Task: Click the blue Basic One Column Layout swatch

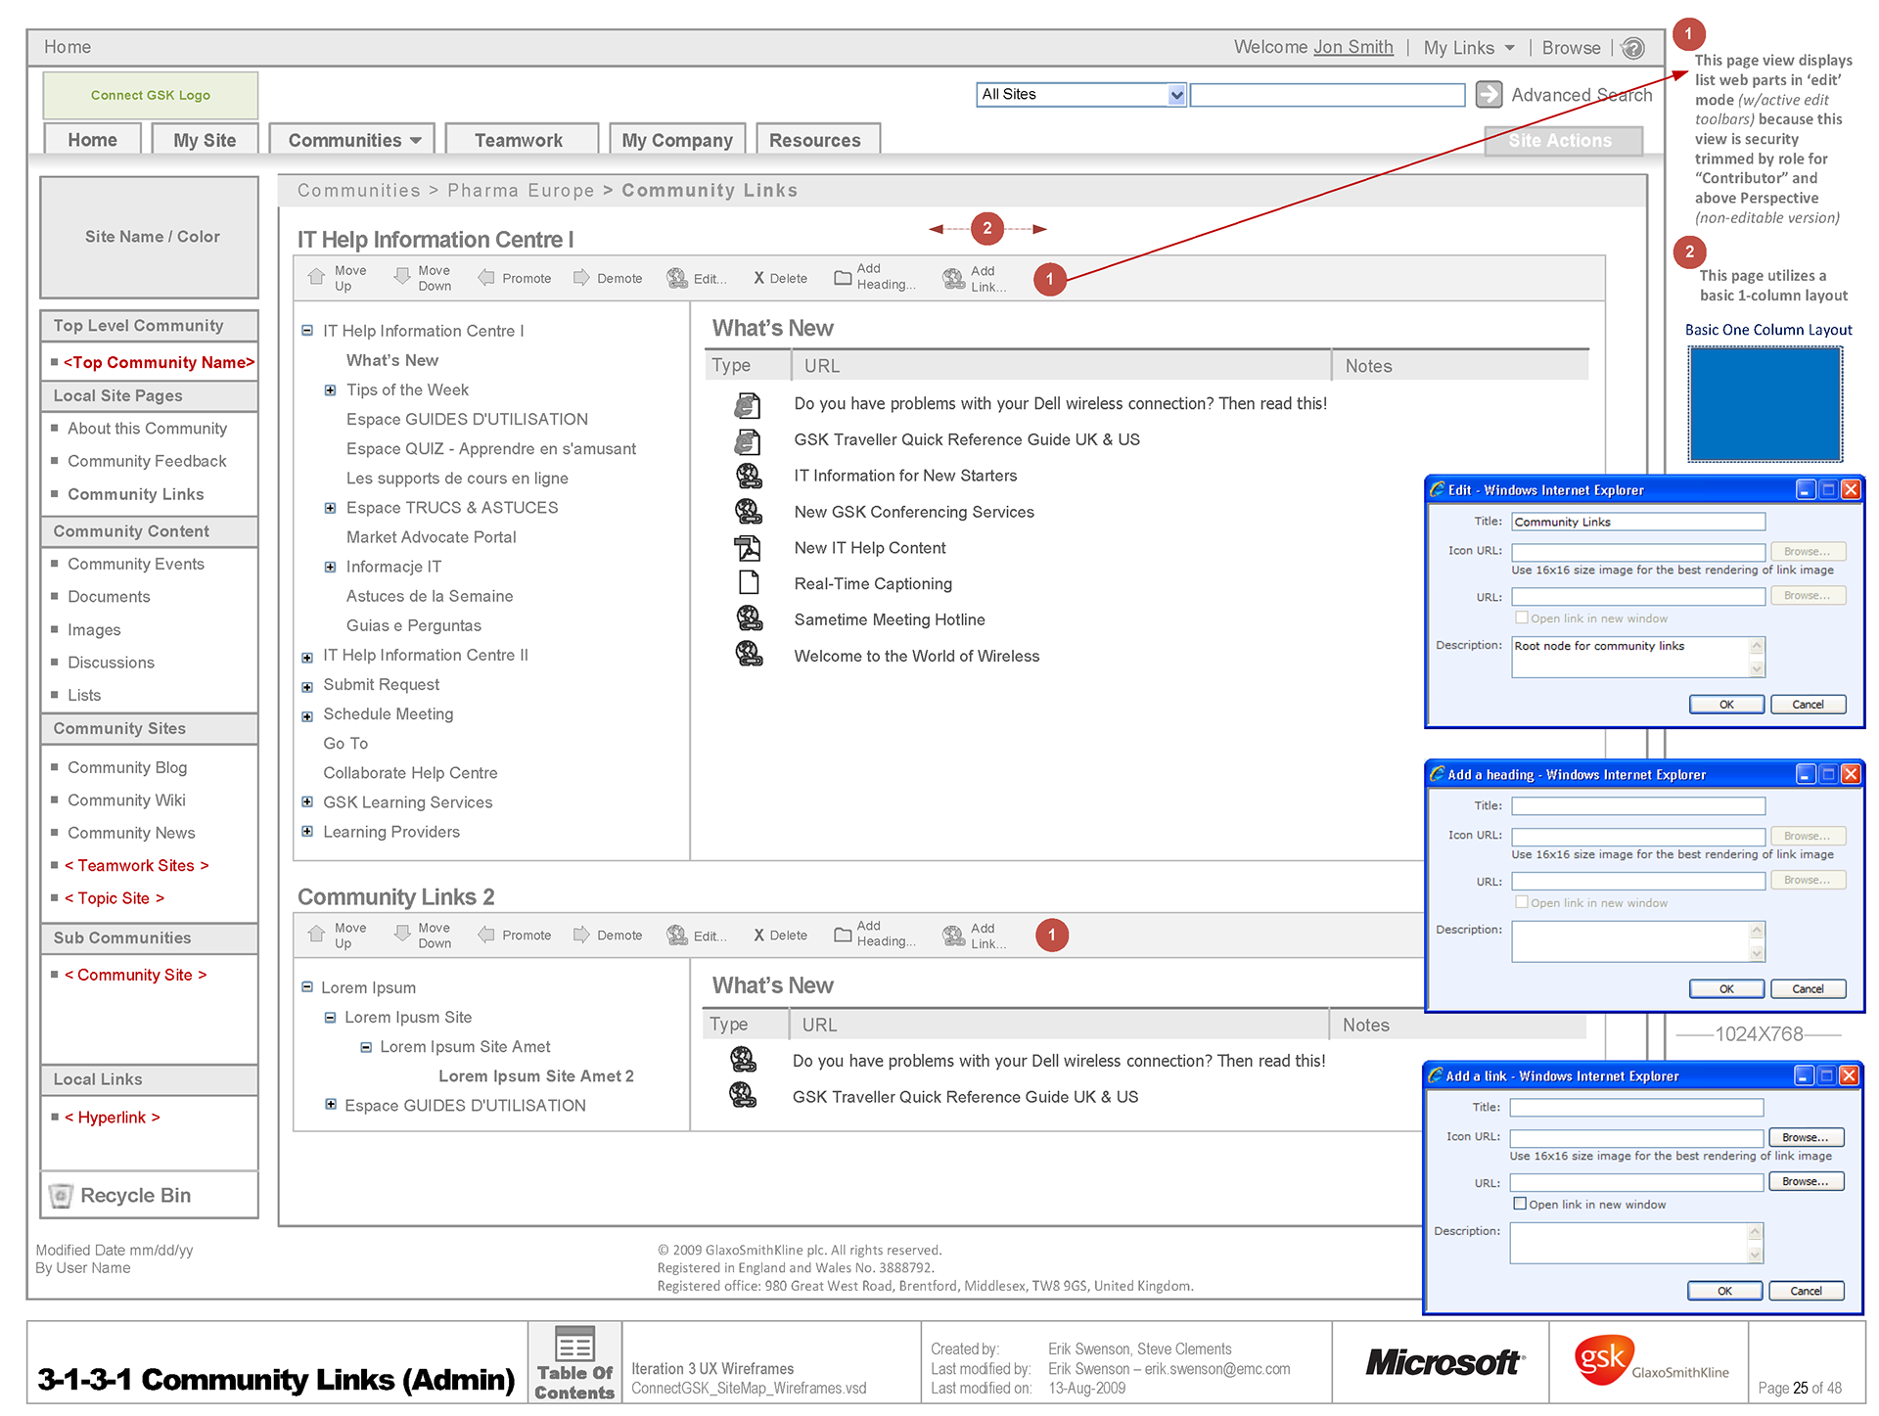Action: pyautogui.click(x=1764, y=403)
